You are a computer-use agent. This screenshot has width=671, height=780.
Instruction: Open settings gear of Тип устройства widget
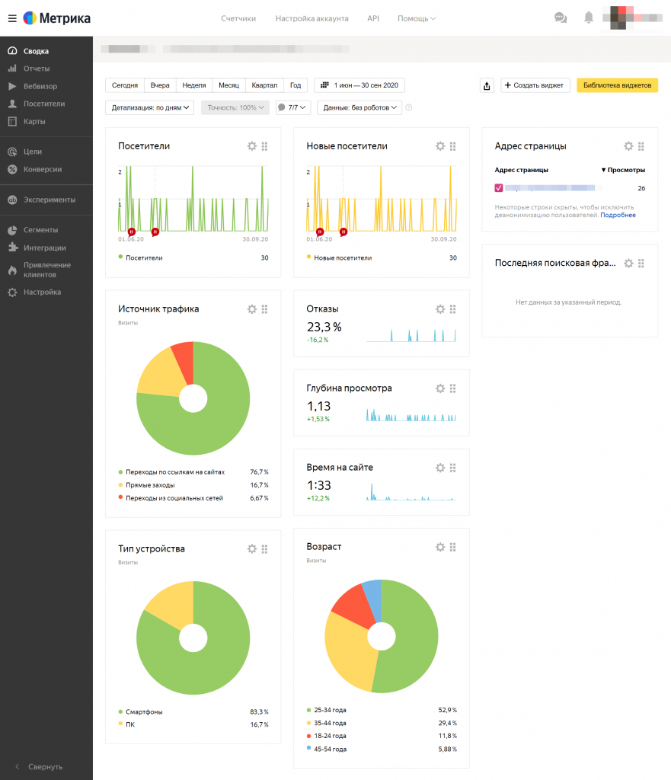coord(252,548)
